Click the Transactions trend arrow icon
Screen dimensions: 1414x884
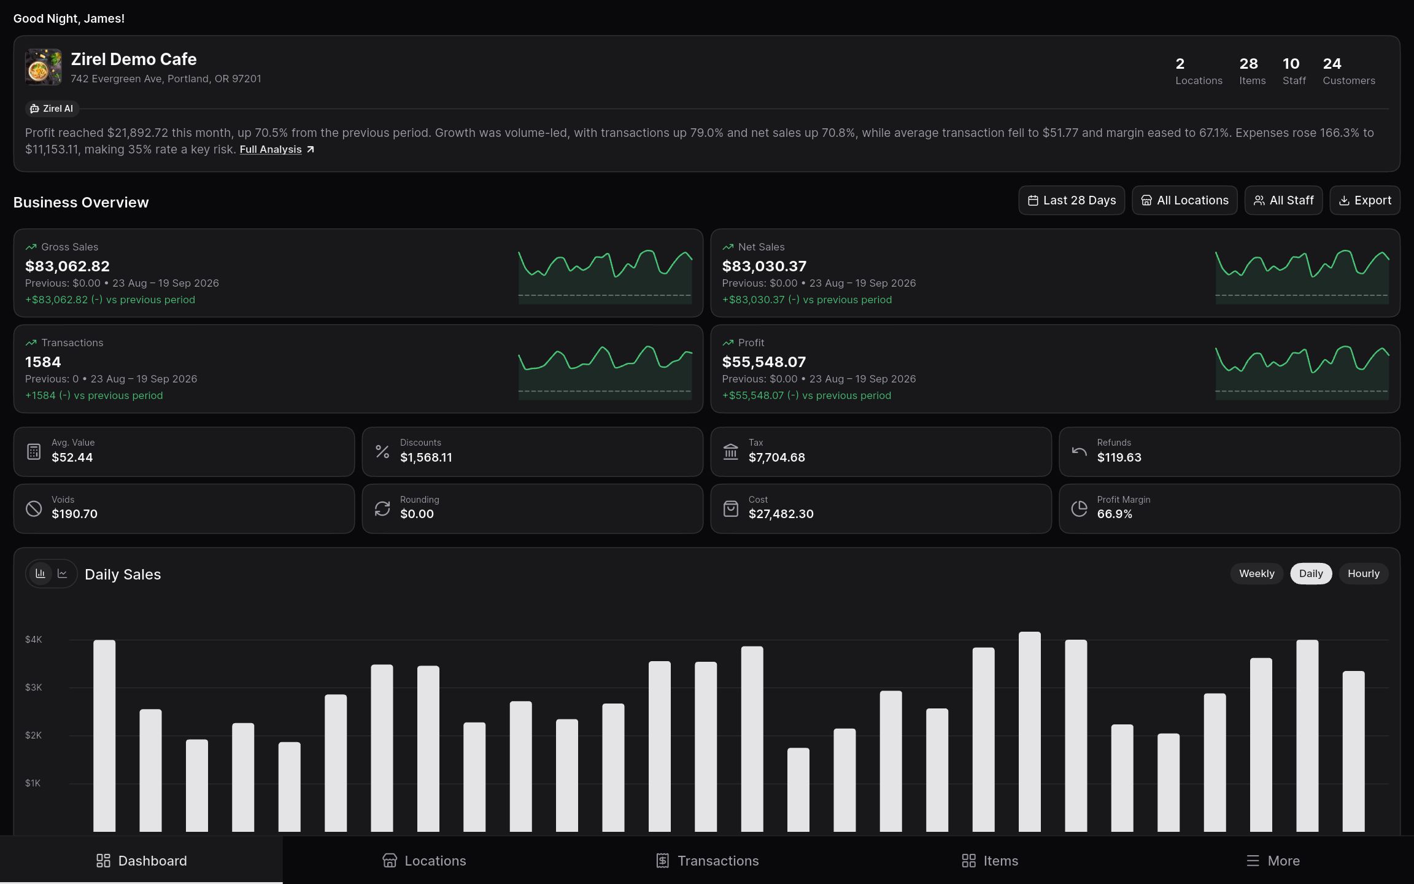[x=31, y=343]
